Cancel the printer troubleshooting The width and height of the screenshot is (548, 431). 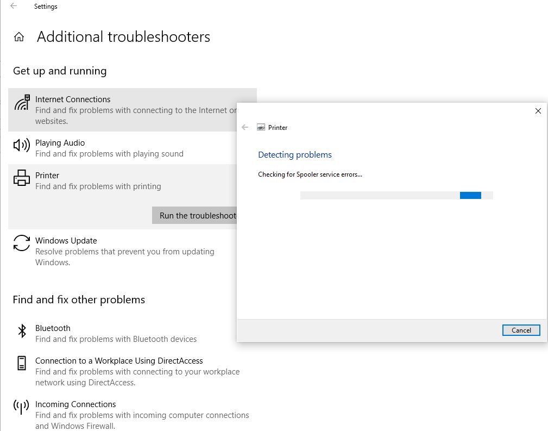point(521,330)
